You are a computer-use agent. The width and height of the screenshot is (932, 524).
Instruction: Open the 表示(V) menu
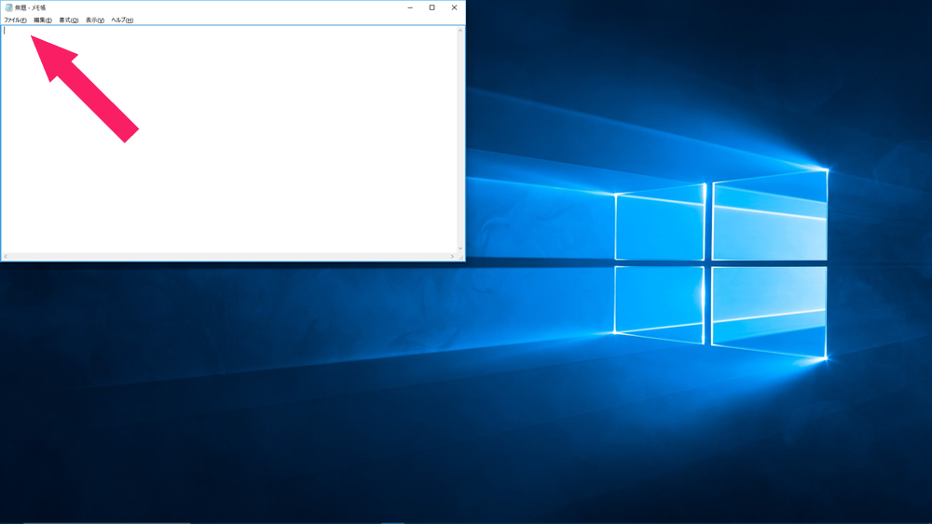[x=94, y=20]
